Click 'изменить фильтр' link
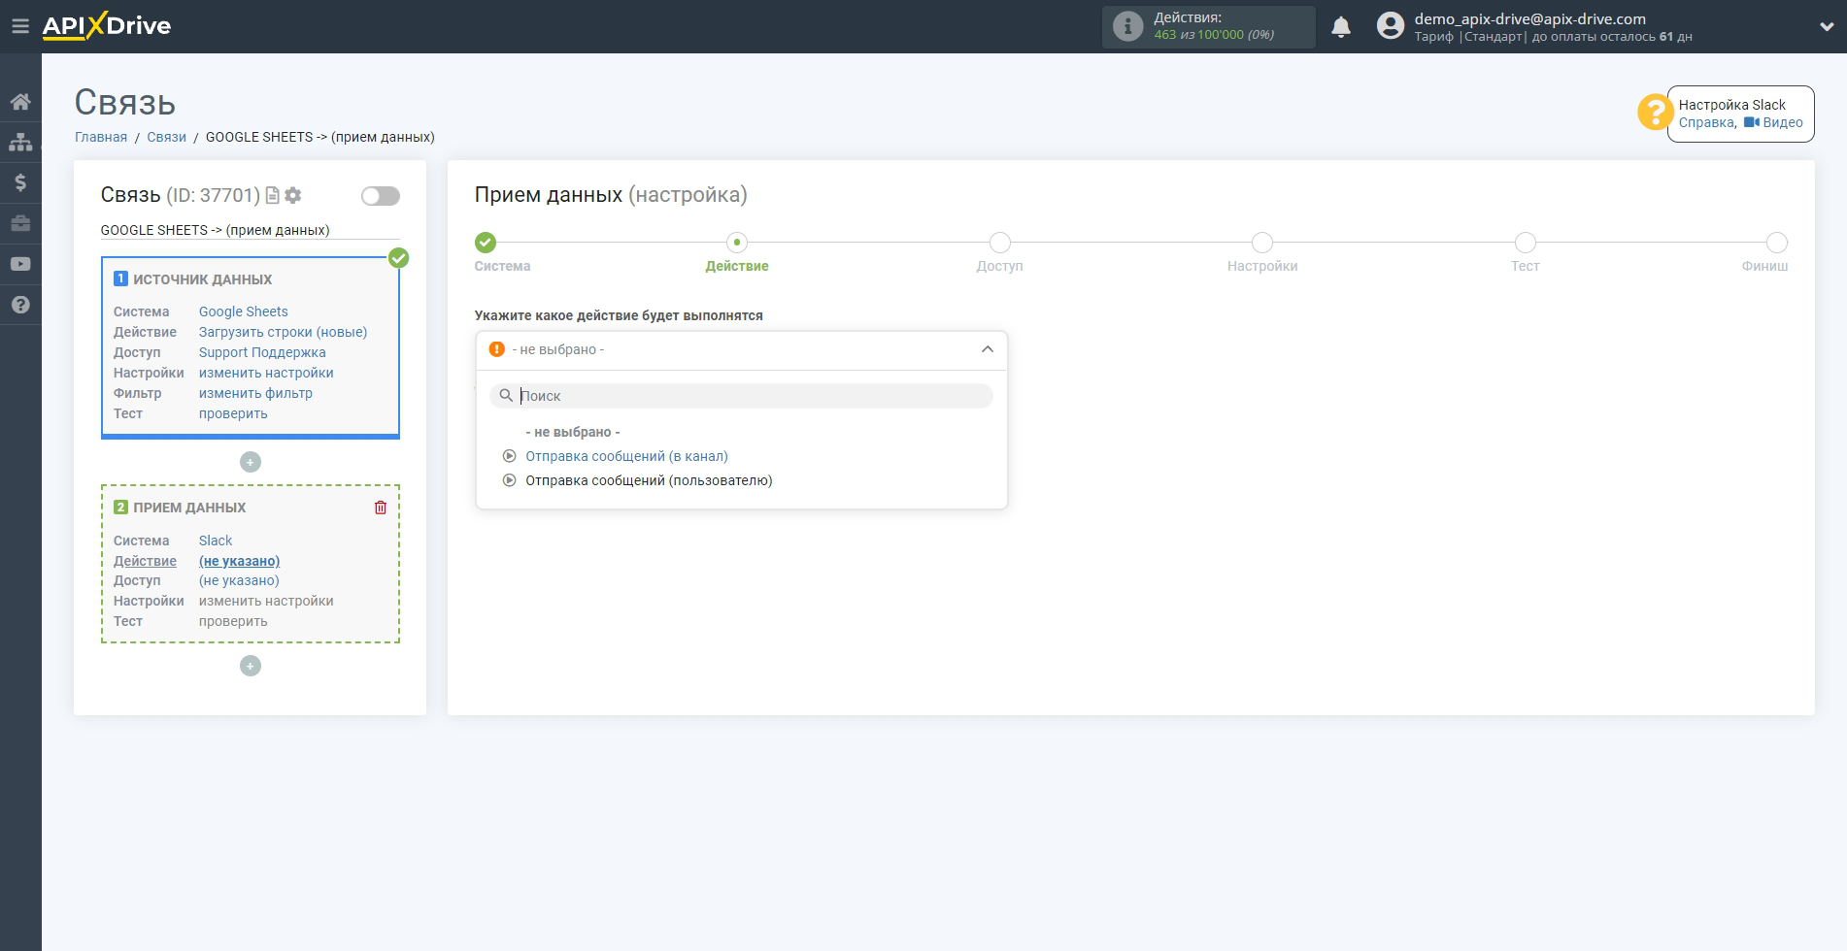Screen dimensions: 1847x951 (255, 393)
